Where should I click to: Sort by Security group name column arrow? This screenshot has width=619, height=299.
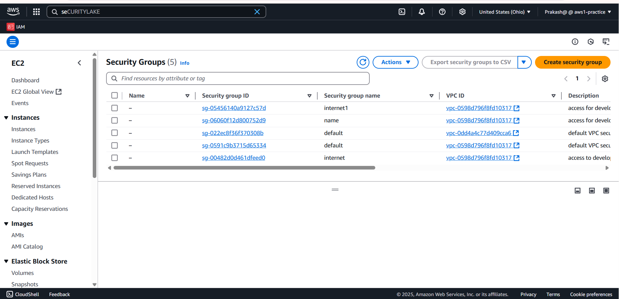432,96
